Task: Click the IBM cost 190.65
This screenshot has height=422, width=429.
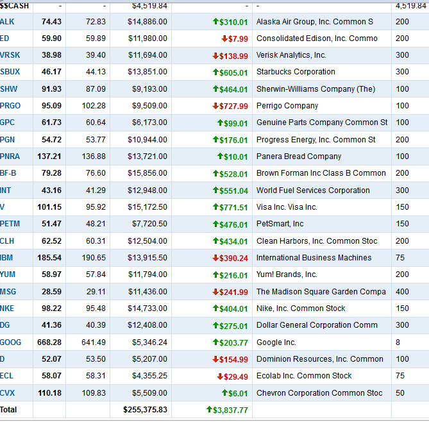Action: (x=94, y=258)
